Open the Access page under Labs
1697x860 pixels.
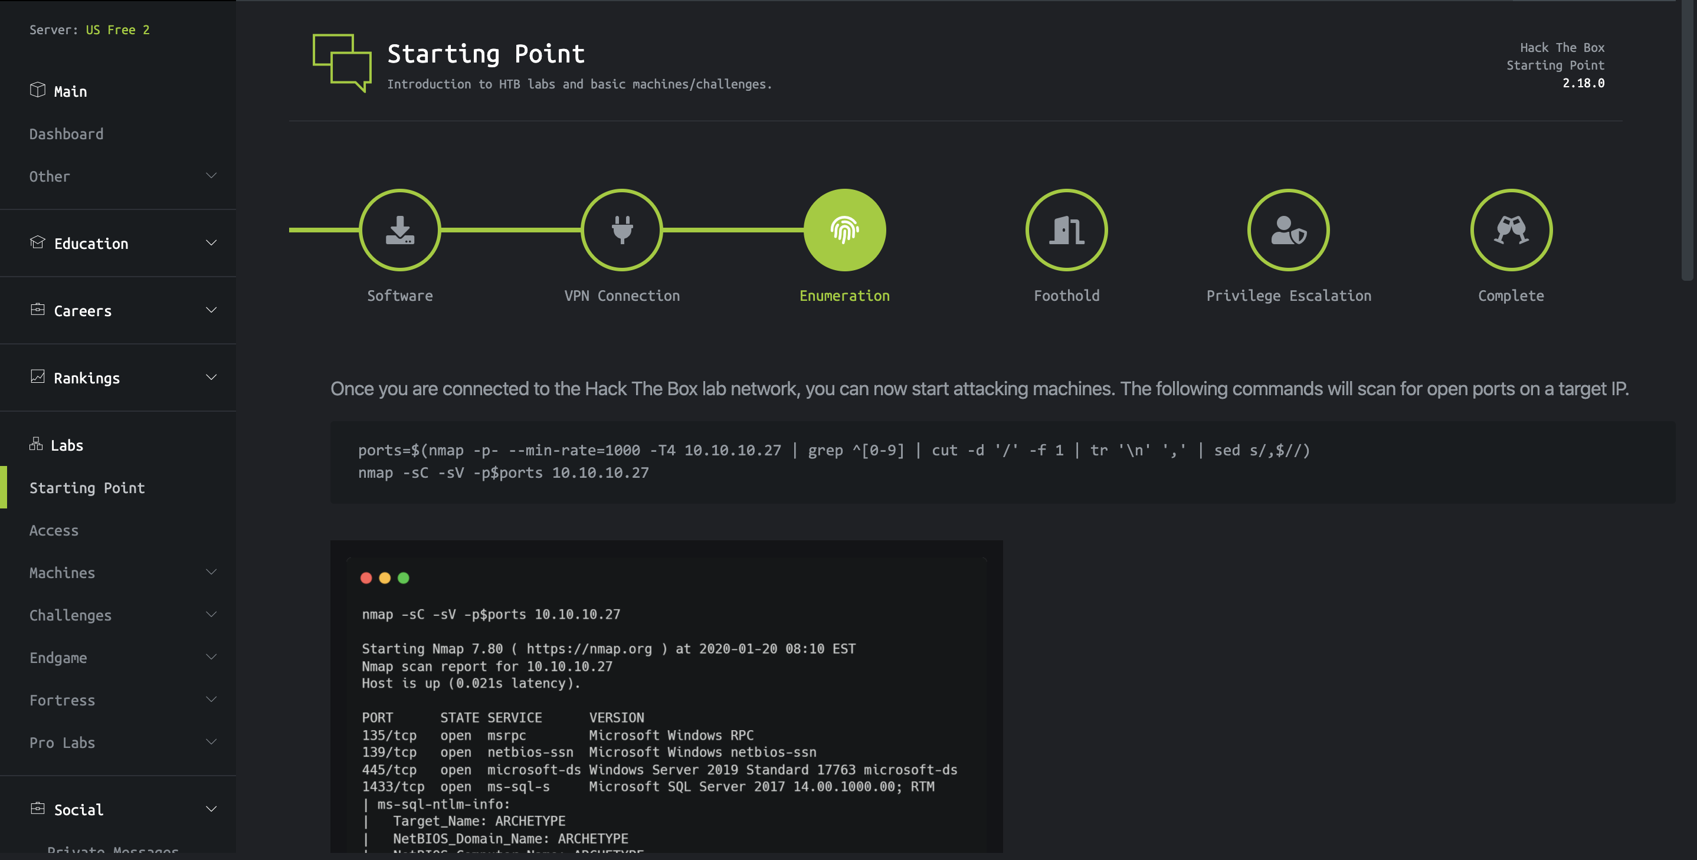[x=53, y=530]
